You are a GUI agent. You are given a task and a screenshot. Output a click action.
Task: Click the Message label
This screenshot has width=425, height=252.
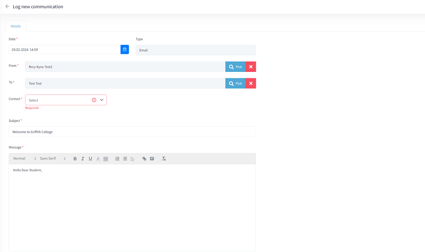[x=15, y=147]
